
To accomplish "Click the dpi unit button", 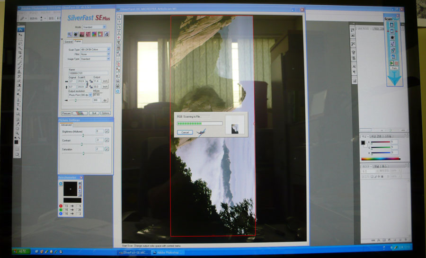I will 105,100.
